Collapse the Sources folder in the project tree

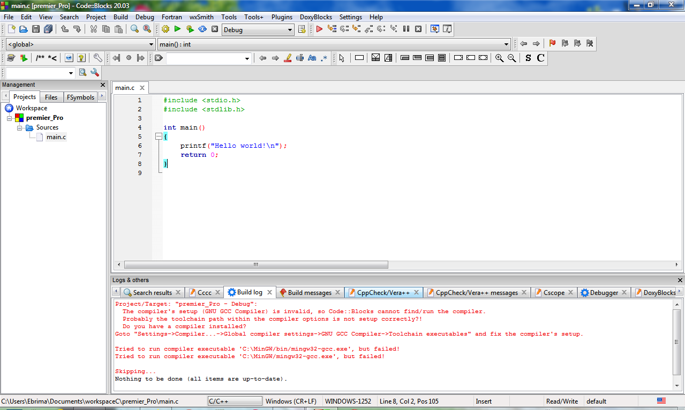click(20, 127)
